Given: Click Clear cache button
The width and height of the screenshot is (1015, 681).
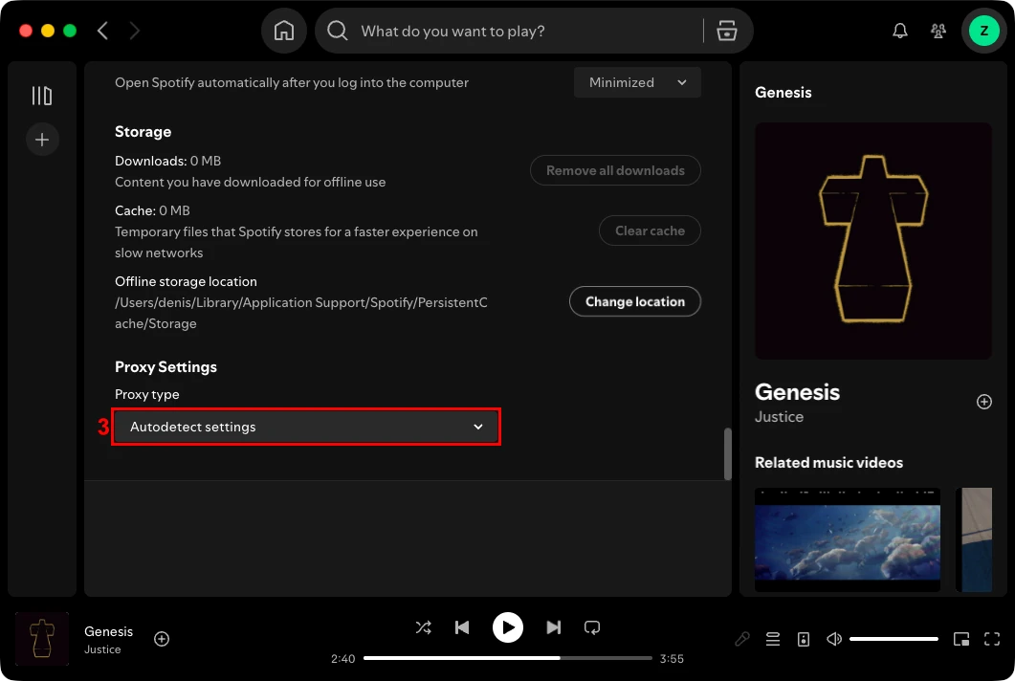Looking at the screenshot, I should point(650,231).
